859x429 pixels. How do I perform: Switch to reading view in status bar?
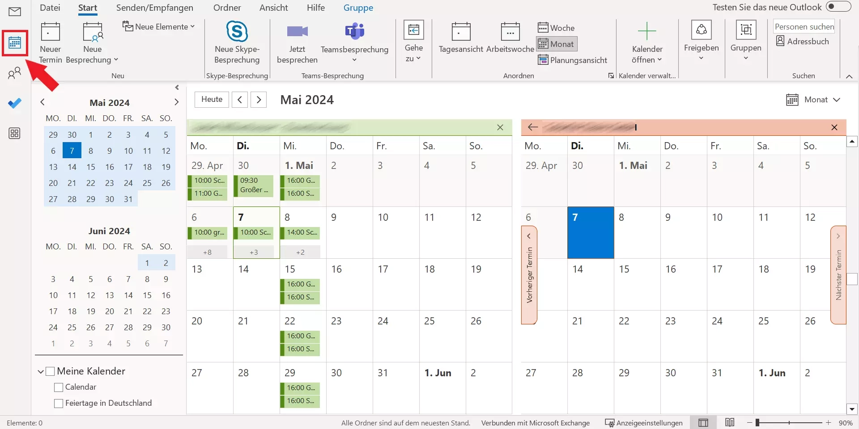click(x=730, y=423)
